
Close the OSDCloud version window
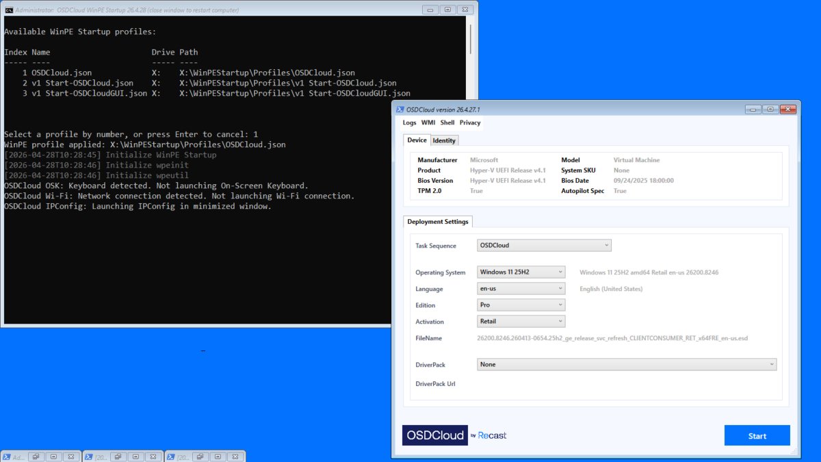(x=788, y=110)
